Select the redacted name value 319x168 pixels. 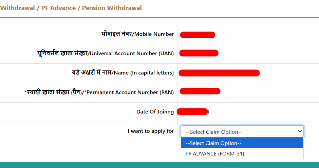(x=219, y=72)
